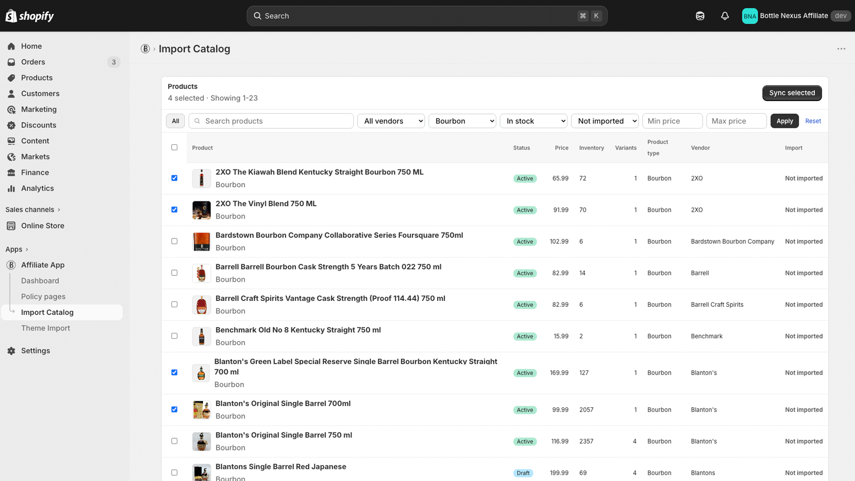Click the Home icon in sidebar
This screenshot has width=855, height=481.
click(11, 46)
